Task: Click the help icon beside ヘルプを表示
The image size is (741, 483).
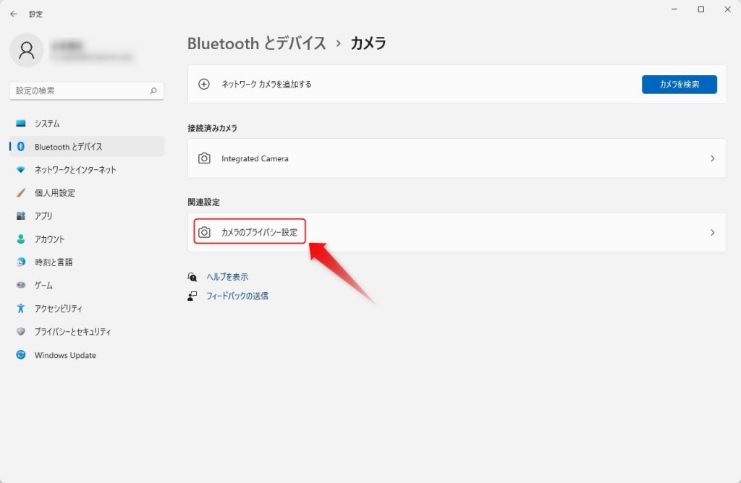Action: point(192,277)
